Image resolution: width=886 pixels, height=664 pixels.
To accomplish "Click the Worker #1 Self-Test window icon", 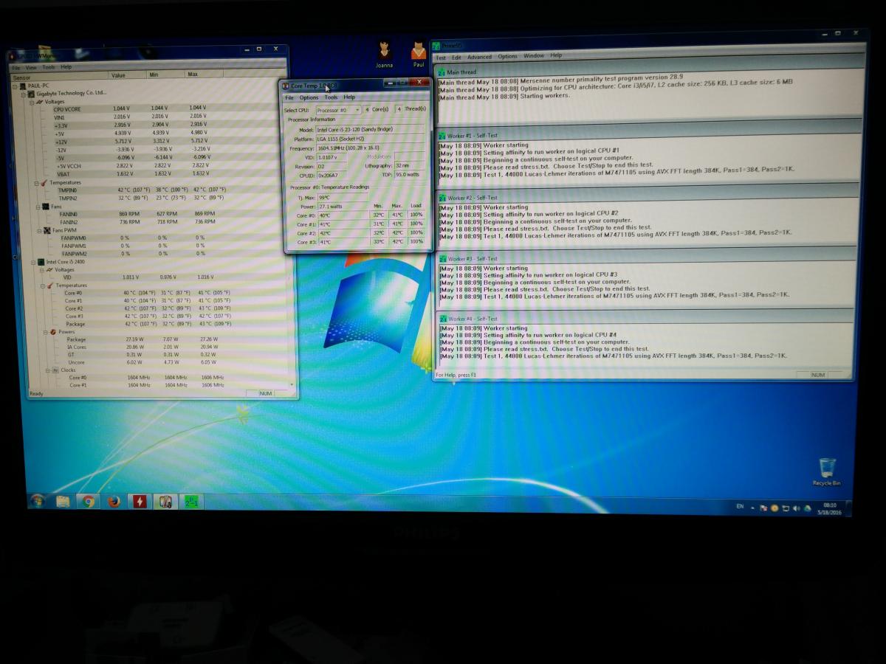I will click(442, 136).
